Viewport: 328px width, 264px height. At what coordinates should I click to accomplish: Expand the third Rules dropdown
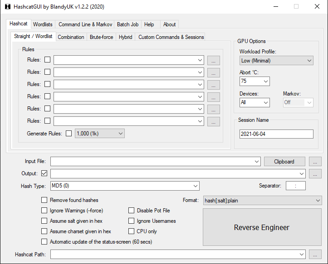[x=200, y=85]
